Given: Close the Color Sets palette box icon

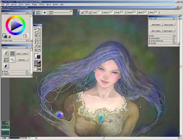Looking at the screenshot, I should [x=27, y=40].
